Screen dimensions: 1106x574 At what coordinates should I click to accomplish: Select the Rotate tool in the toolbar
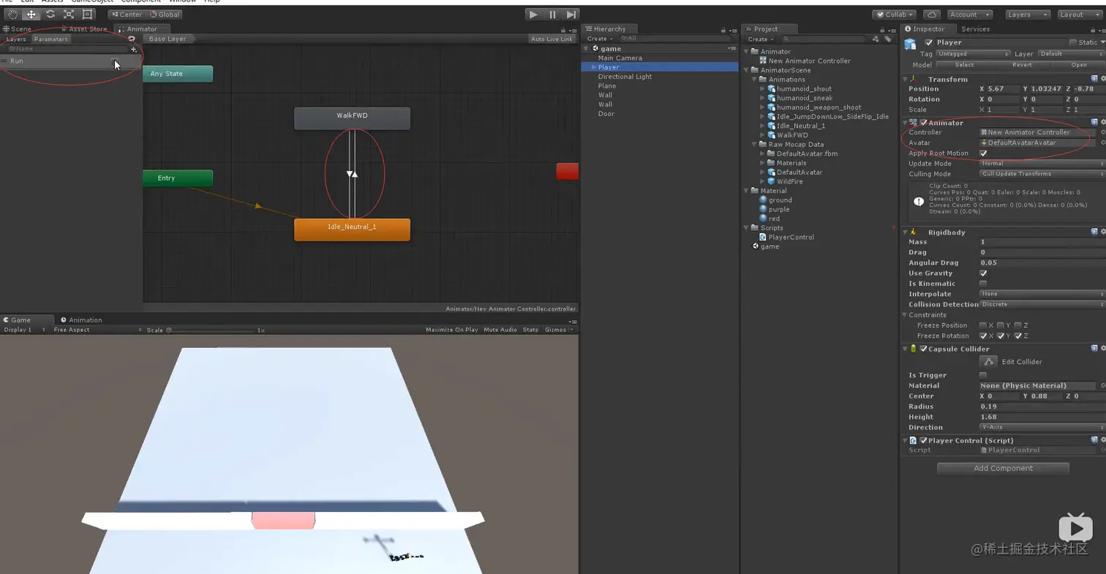click(x=50, y=15)
